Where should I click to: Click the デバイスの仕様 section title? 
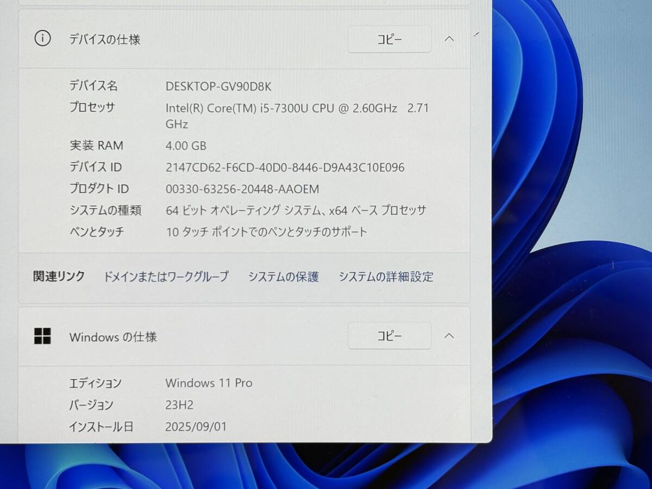click(104, 39)
